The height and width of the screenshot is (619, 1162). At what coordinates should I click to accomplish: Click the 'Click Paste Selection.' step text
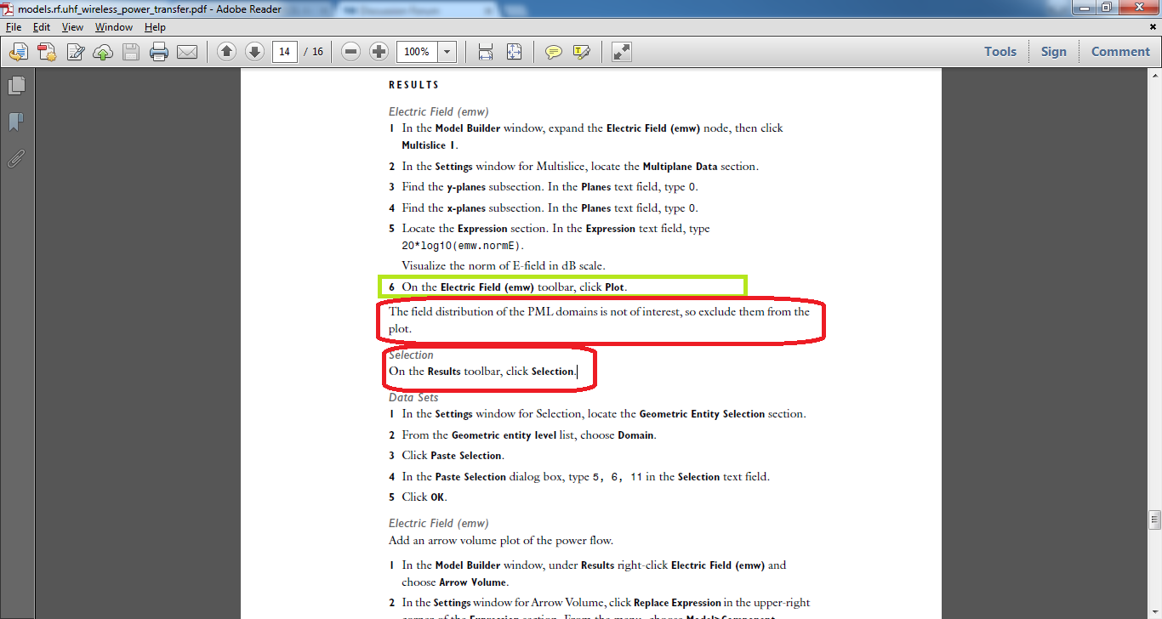(453, 456)
